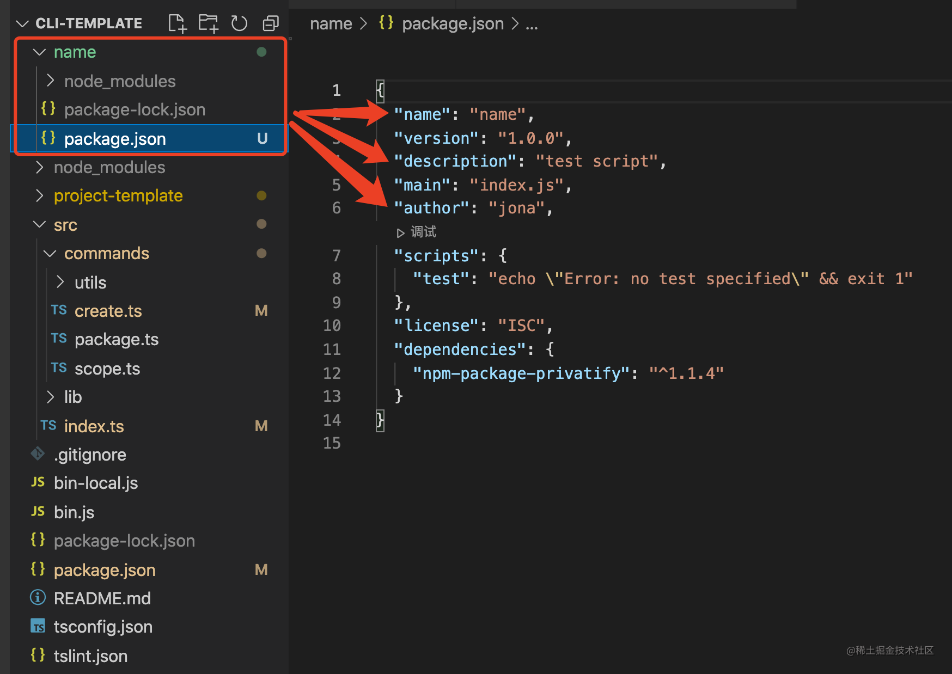Collapse the CLI-TEMPLATE root section
The width and height of the screenshot is (952, 674).
tap(22, 23)
